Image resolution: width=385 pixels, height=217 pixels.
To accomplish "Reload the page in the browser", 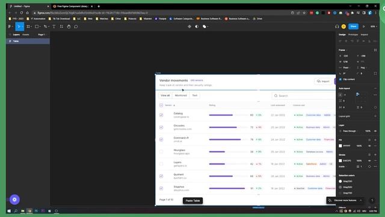I will pos(22,13).
